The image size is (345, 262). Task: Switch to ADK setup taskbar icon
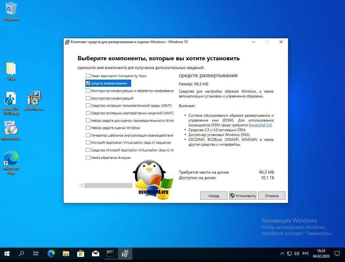125,254
